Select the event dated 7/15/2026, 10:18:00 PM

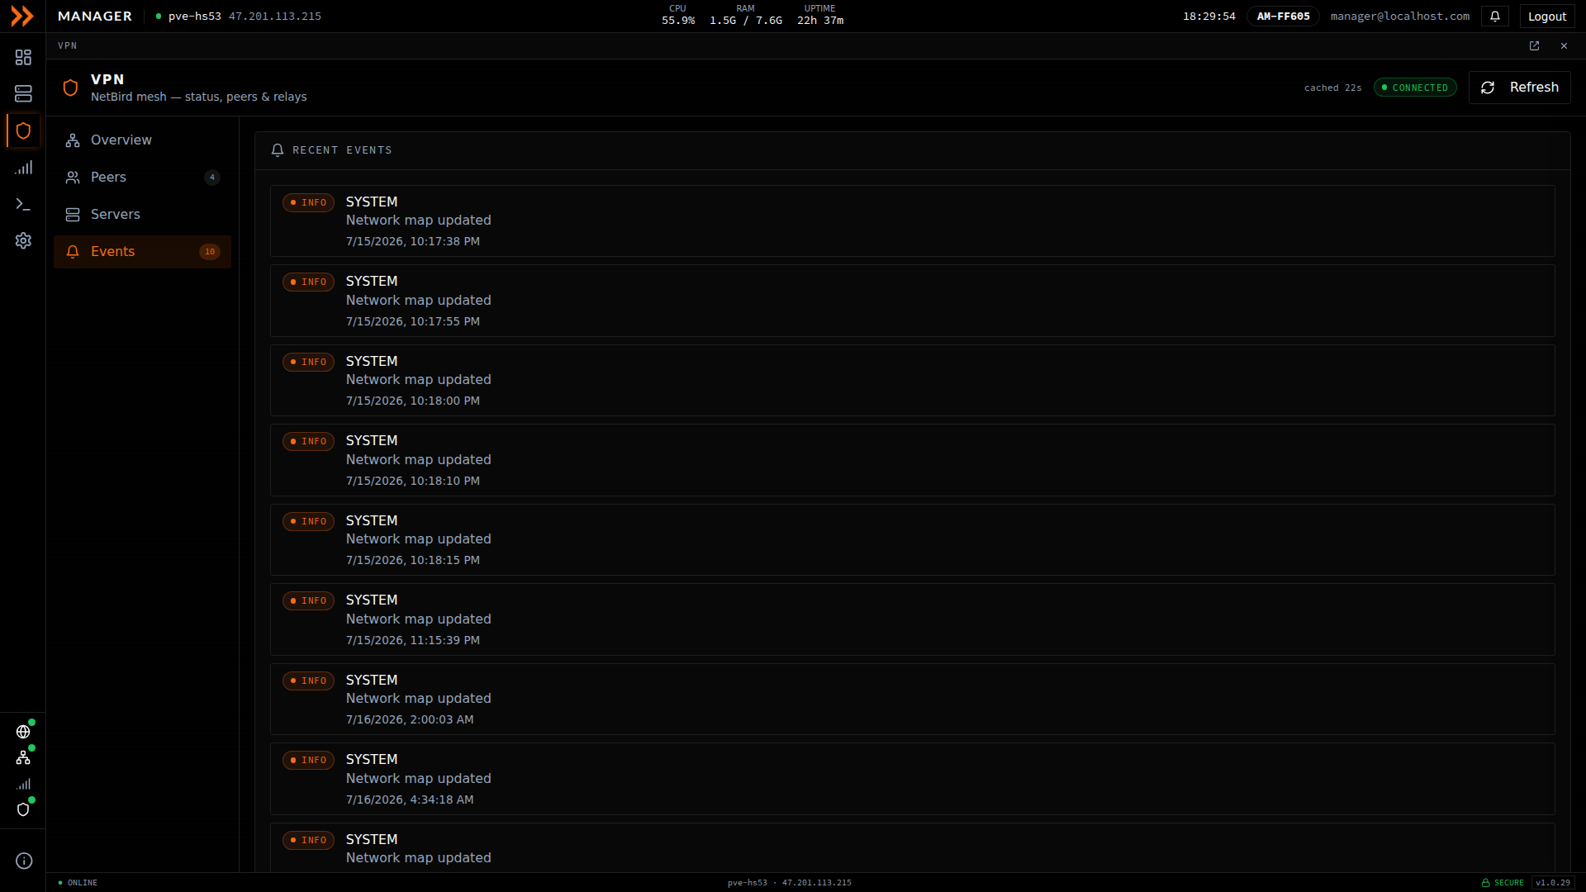[912, 381]
